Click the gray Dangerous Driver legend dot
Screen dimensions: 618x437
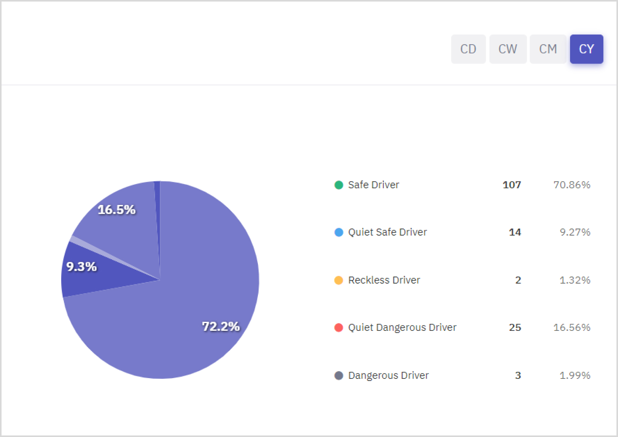pos(338,375)
